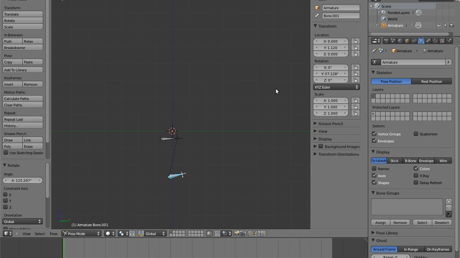Toggle the snap magnet icon in header

(x=217, y=234)
